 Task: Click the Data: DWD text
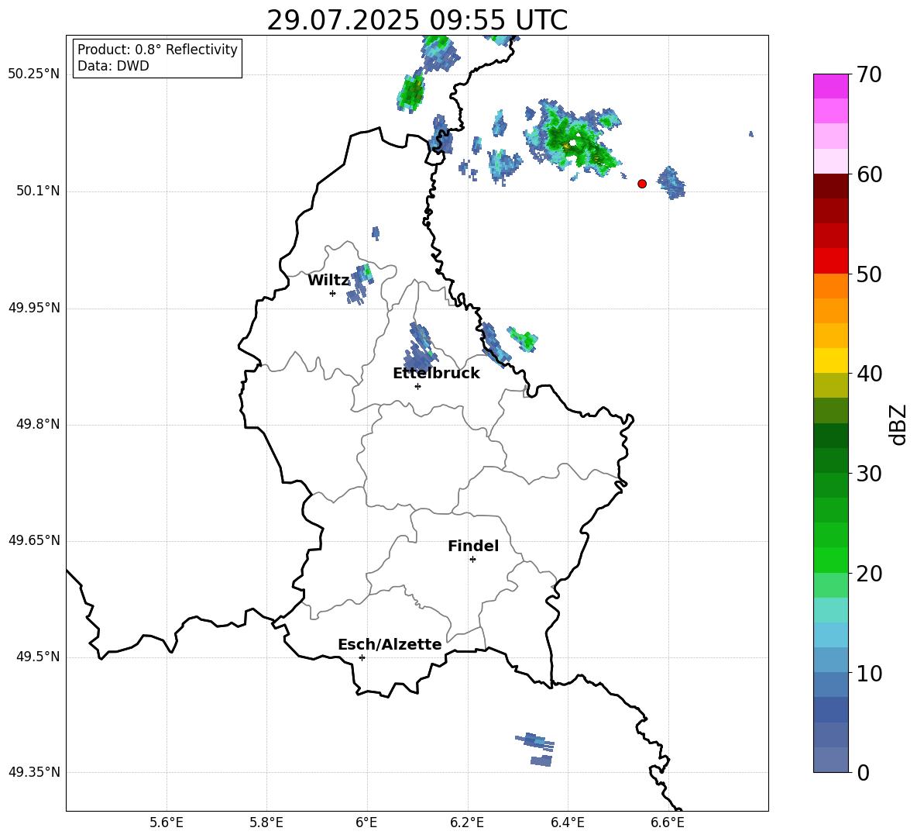(113, 66)
